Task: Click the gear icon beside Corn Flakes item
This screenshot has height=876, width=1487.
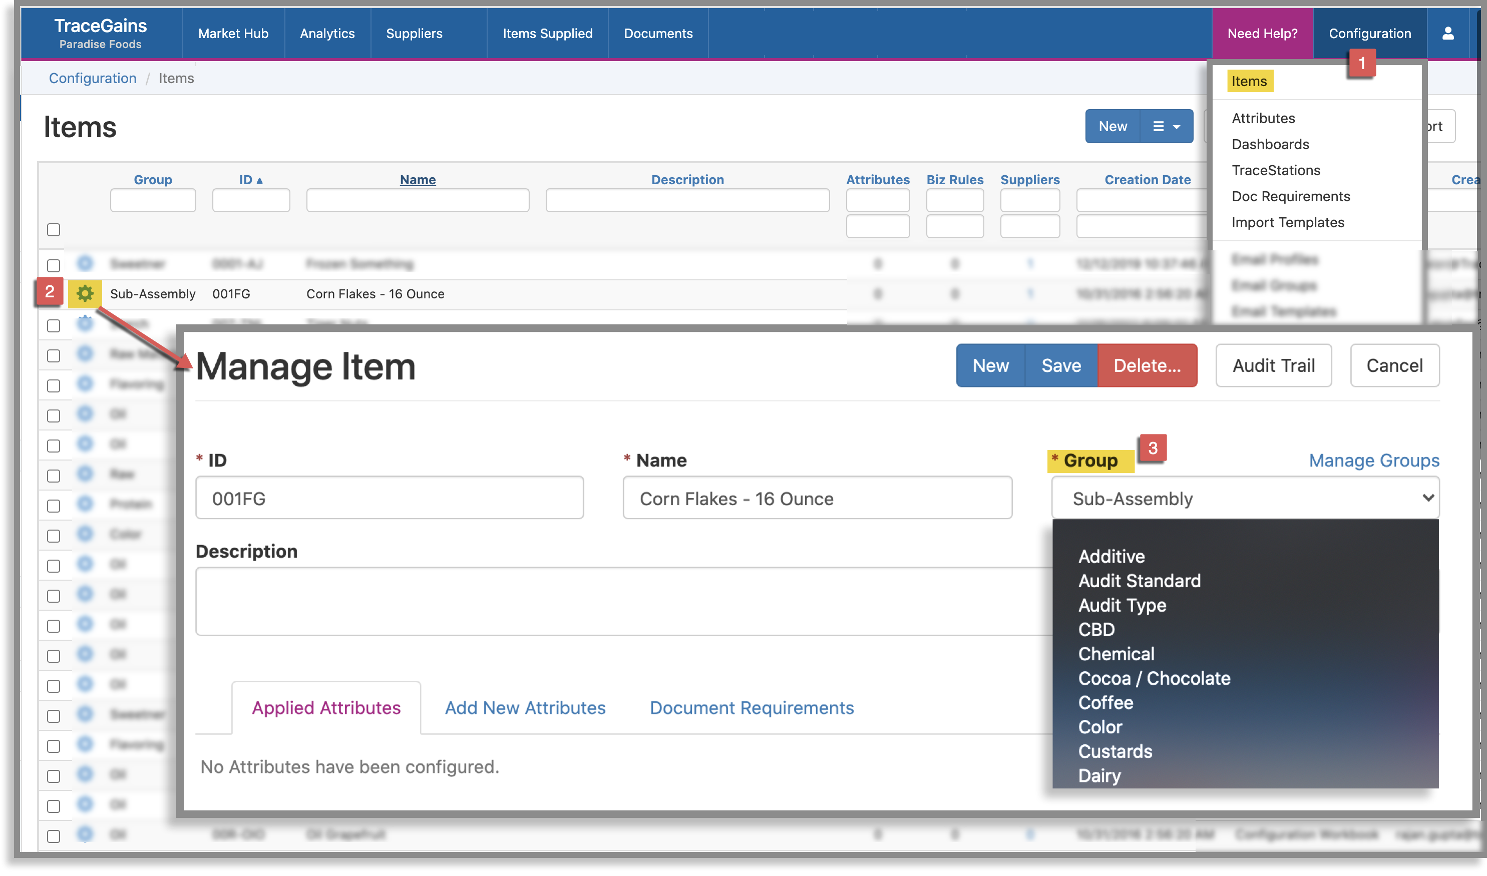Action: coord(85,293)
